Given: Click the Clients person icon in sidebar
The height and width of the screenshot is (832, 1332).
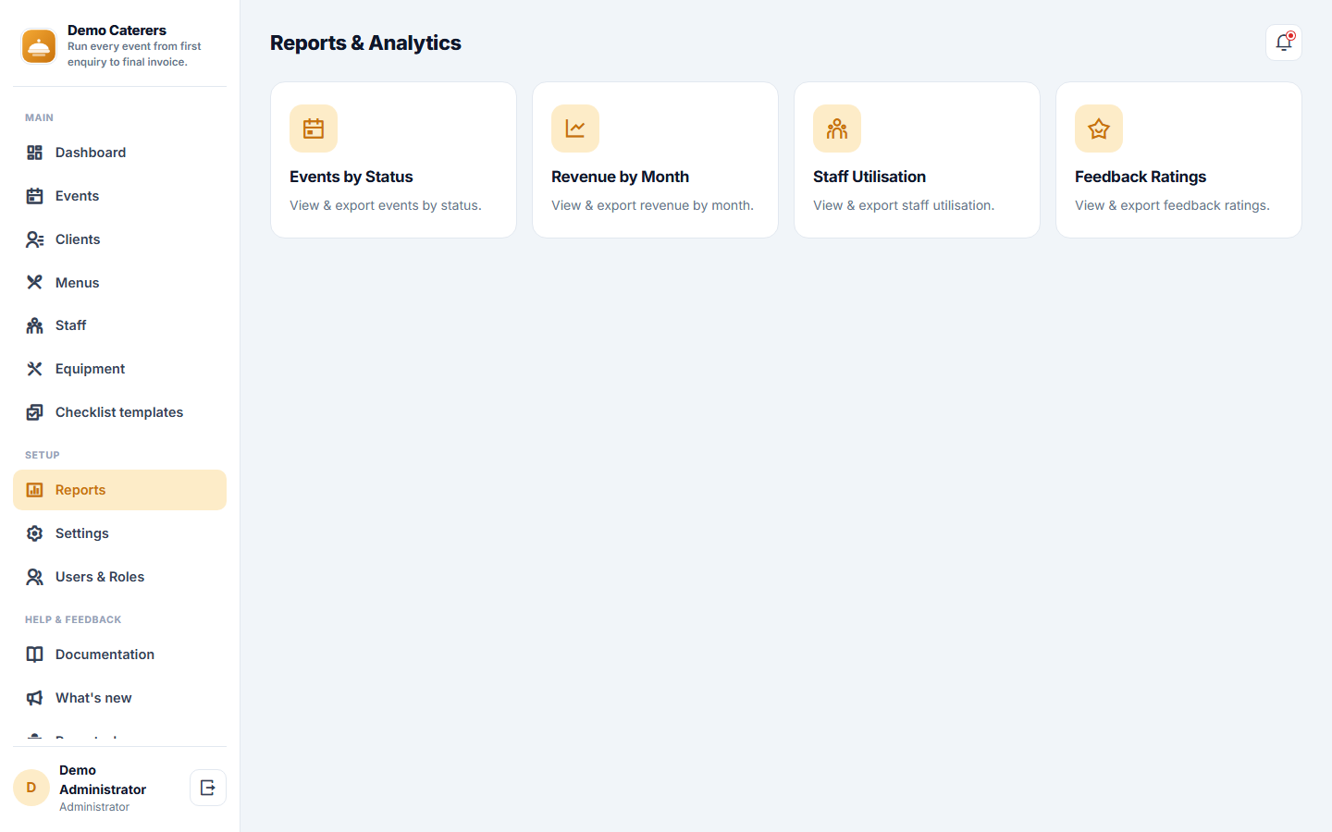Looking at the screenshot, I should [34, 239].
